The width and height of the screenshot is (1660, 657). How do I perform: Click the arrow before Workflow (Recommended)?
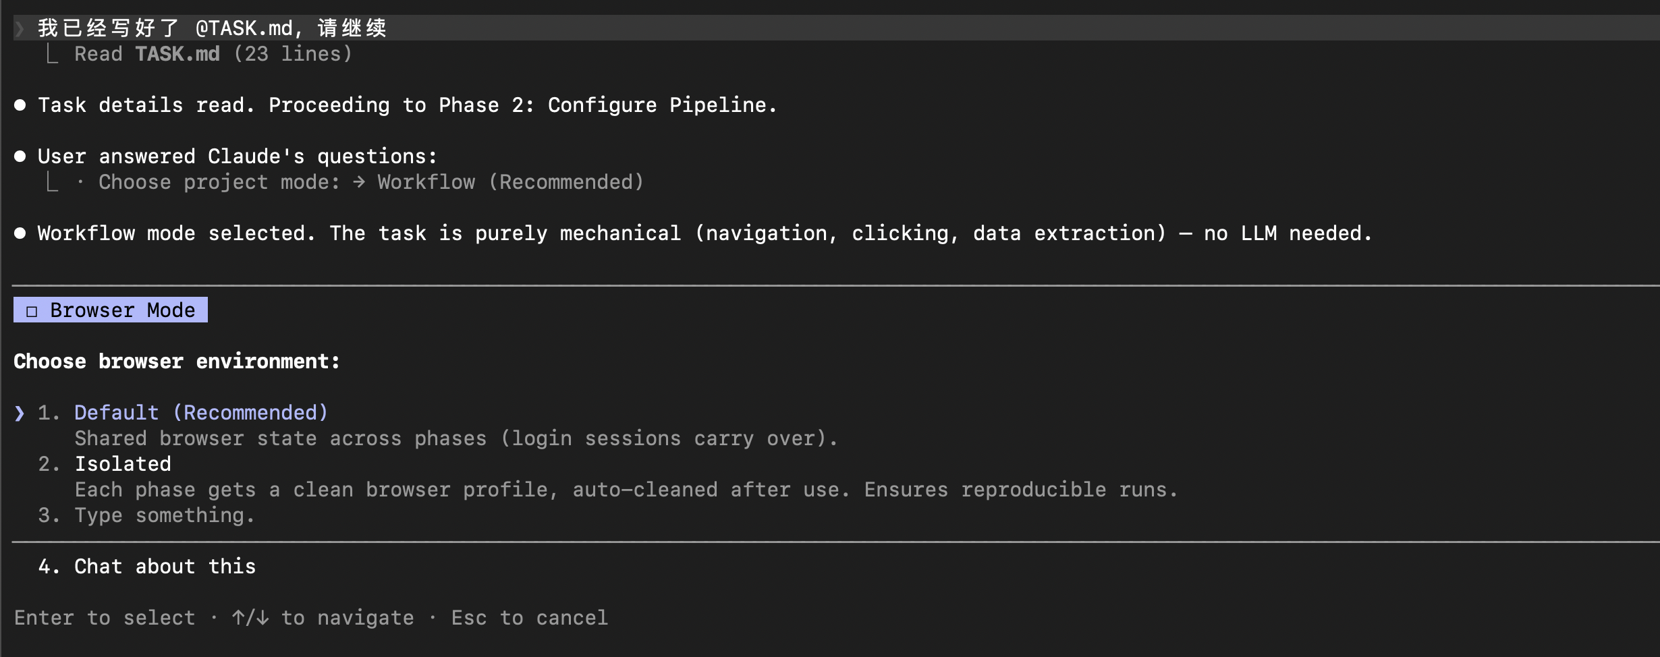click(x=358, y=182)
